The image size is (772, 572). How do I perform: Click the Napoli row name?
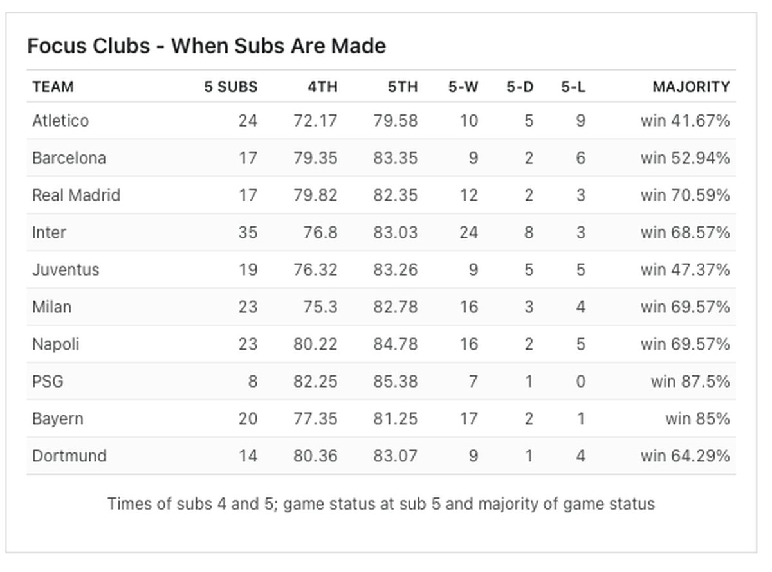(x=55, y=344)
